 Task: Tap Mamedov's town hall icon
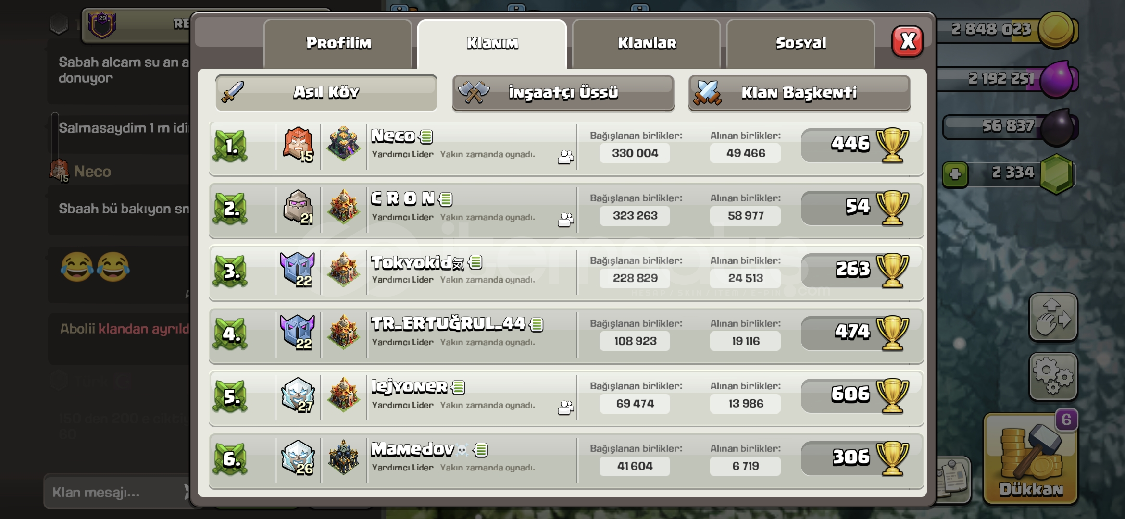point(343,457)
